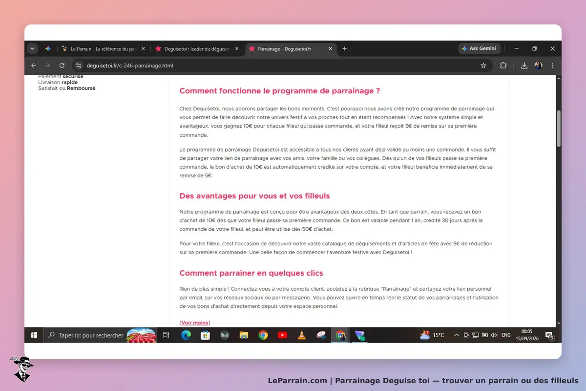This screenshot has width=586, height=391.
Task: Bookmark this page with the star icon
Action: [x=483, y=65]
